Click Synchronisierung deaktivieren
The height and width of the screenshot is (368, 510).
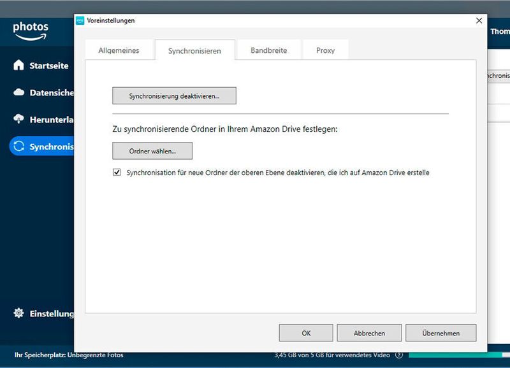click(x=174, y=96)
